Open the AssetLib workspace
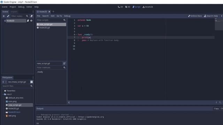223x125 pixels. click(x=148, y=7)
